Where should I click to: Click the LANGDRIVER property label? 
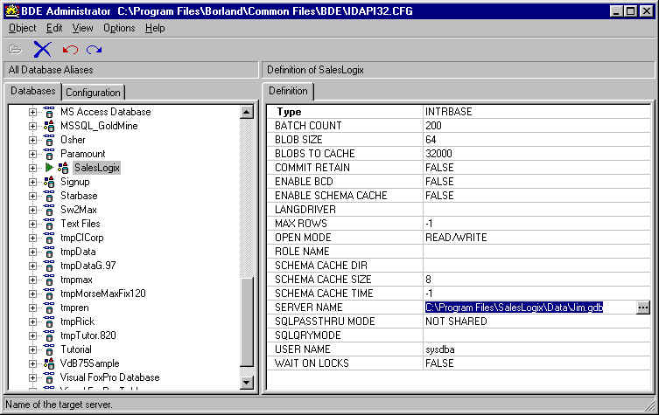[305, 210]
